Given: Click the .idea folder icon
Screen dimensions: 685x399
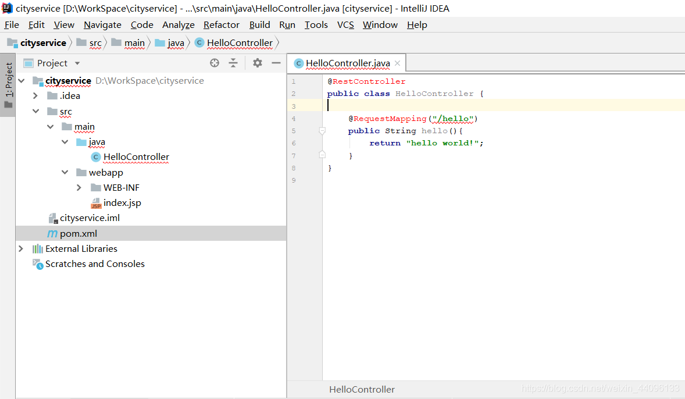Looking at the screenshot, I should pyautogui.click(x=52, y=96).
